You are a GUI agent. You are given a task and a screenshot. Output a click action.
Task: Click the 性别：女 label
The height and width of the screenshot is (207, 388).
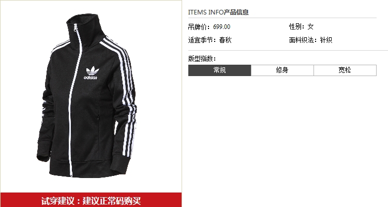(302, 27)
